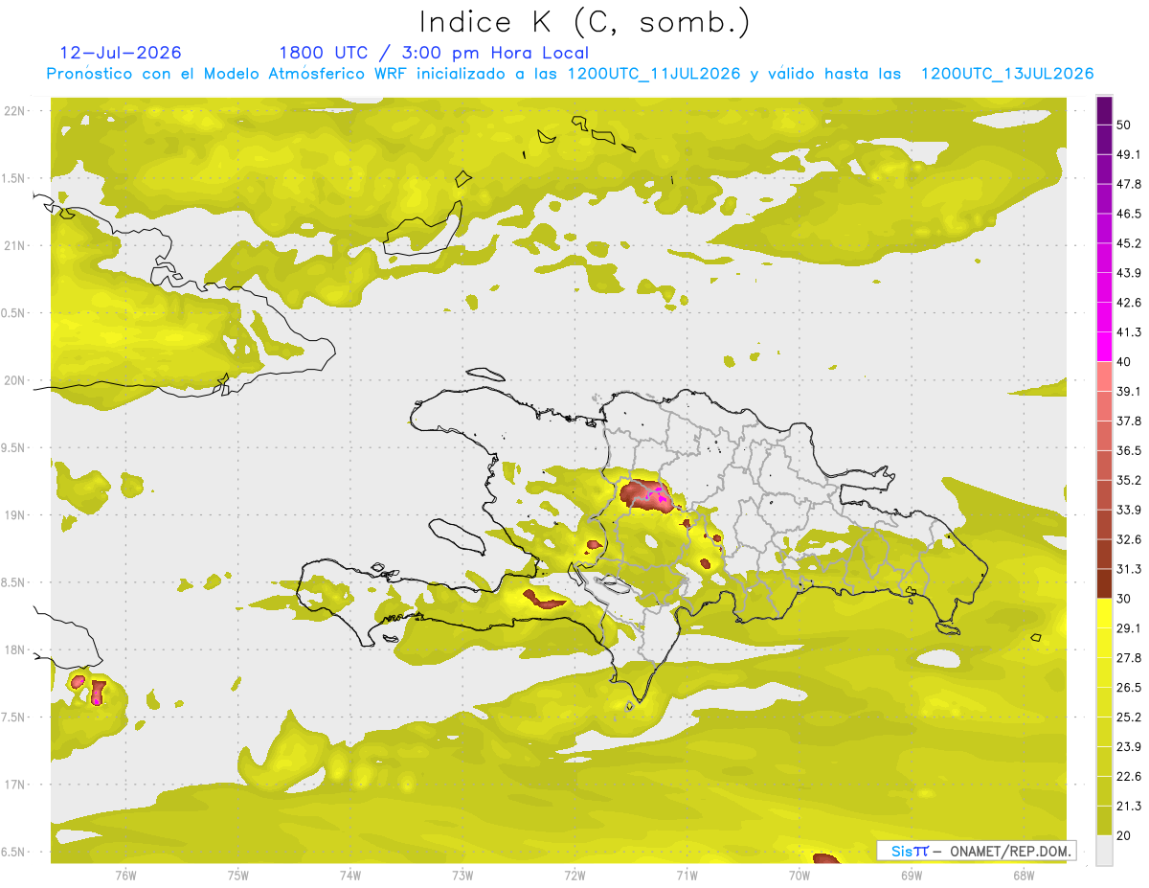Click the '23.9' color bar label
The width and height of the screenshot is (1149, 888).
(x=1129, y=746)
